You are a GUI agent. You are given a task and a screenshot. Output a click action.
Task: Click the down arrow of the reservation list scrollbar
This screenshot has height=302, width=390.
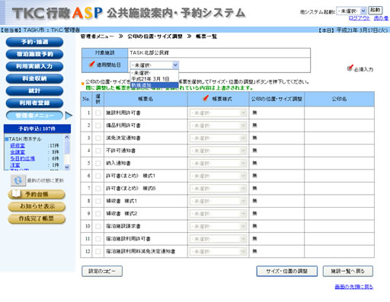67,167
